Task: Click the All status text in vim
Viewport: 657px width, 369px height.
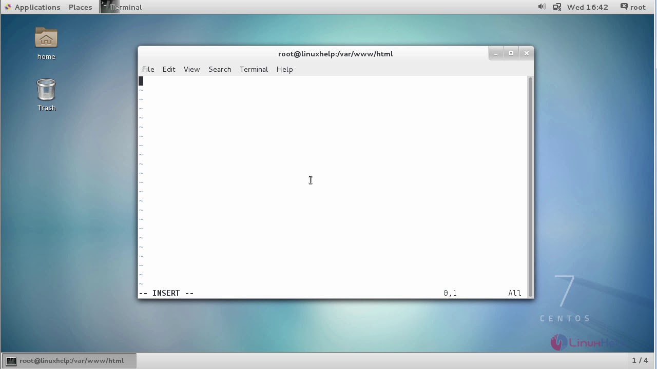Action: (x=515, y=293)
